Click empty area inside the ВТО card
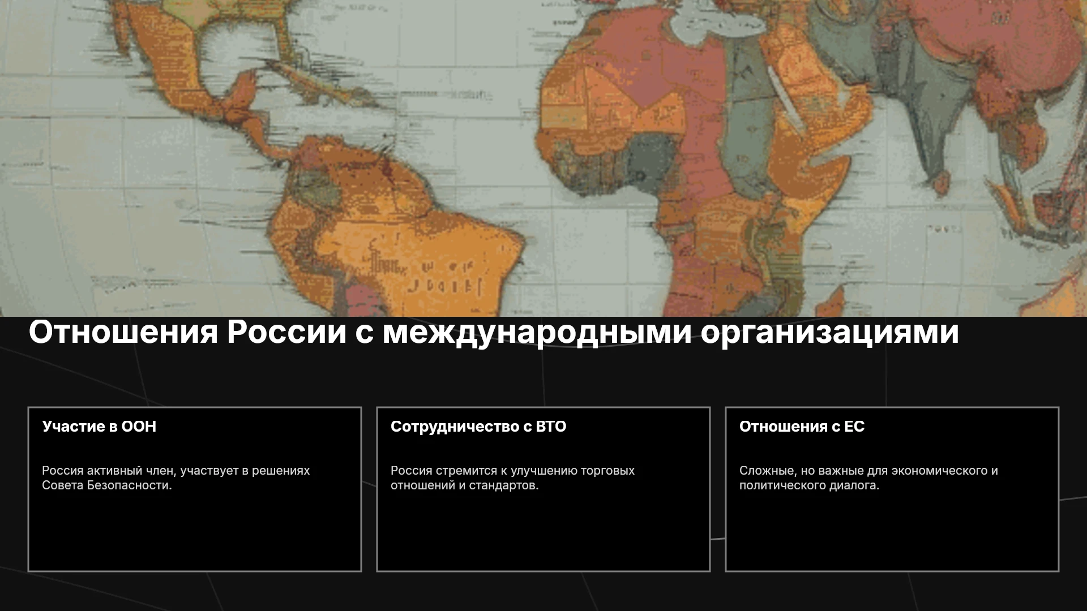The image size is (1087, 611). (x=543, y=535)
